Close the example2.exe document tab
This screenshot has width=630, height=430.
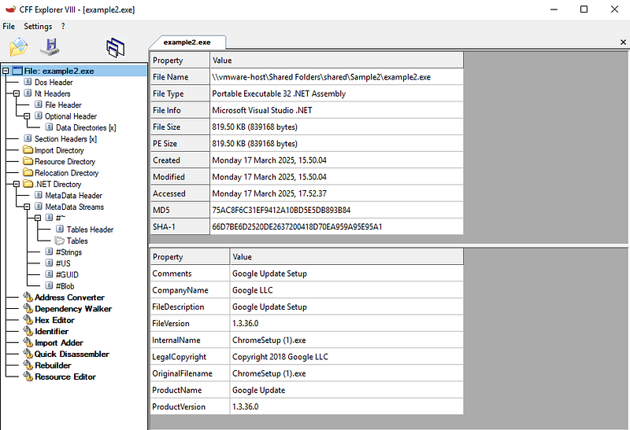(x=623, y=42)
